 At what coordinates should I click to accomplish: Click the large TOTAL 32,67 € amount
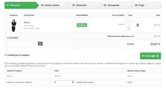click(155, 44)
